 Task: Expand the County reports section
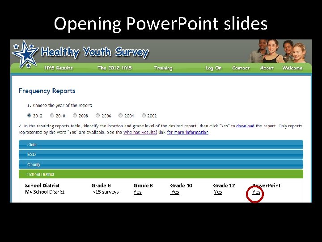[161, 164]
